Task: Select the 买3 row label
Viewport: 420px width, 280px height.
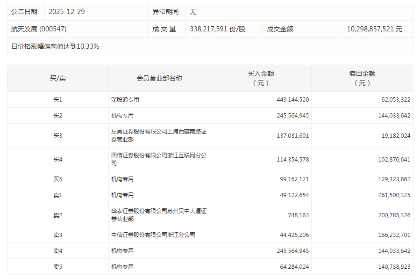Action: click(58, 135)
